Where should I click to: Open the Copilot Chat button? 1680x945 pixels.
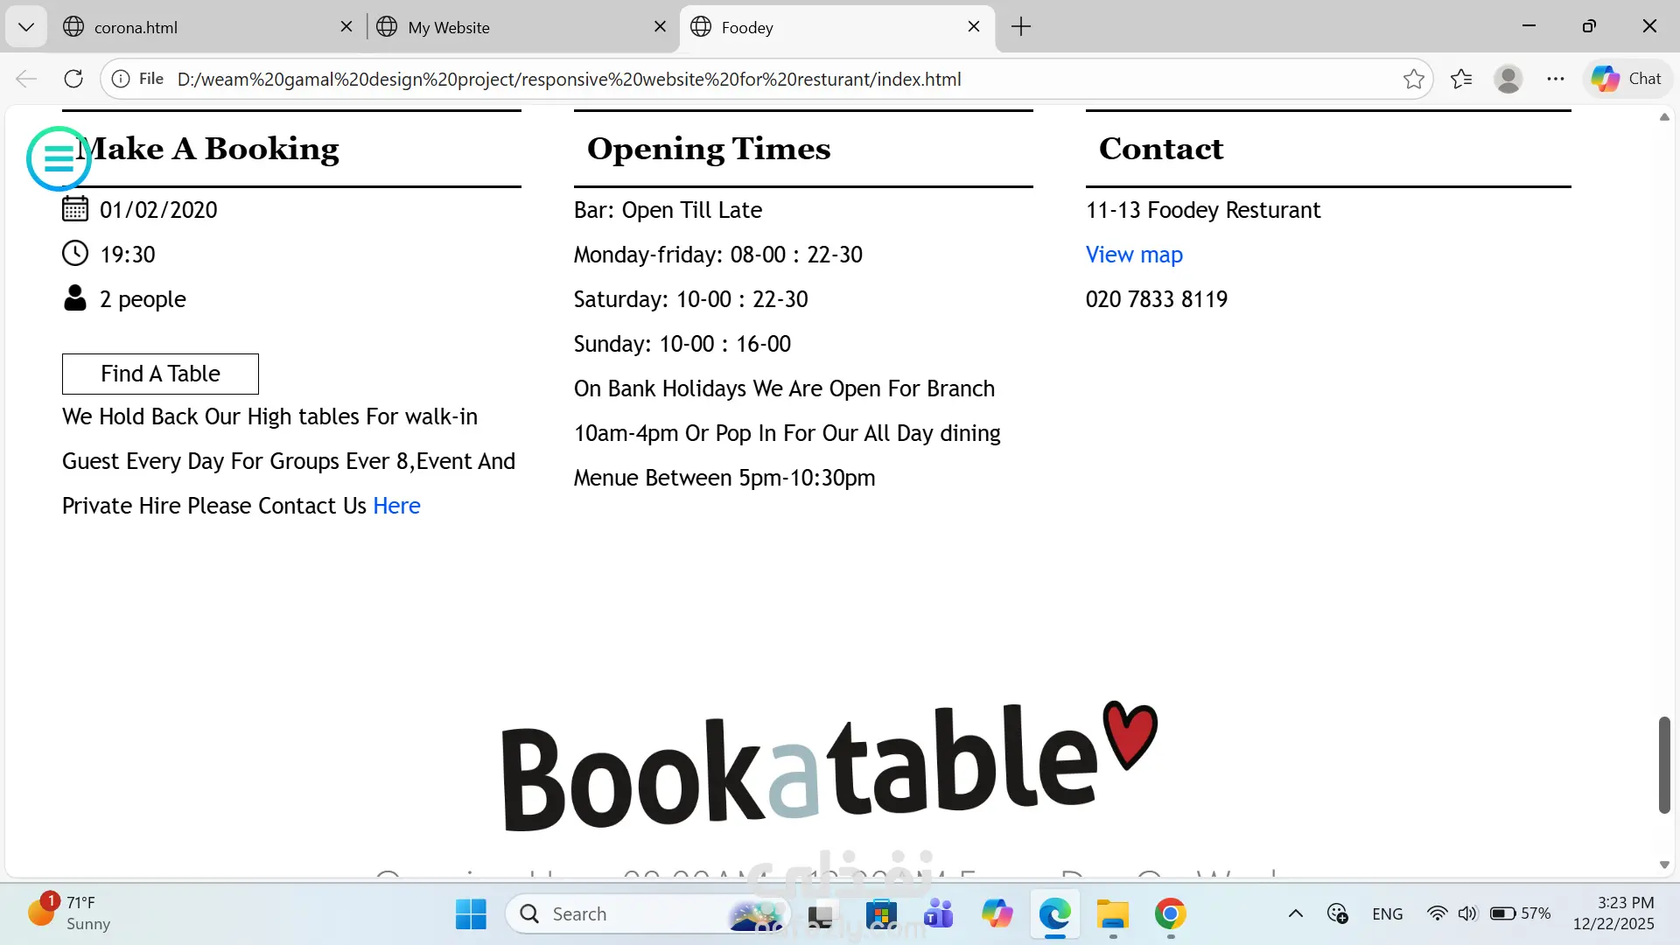pyautogui.click(x=1627, y=79)
